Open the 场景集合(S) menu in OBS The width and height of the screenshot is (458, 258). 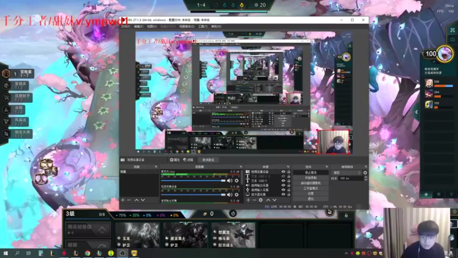coord(187,26)
